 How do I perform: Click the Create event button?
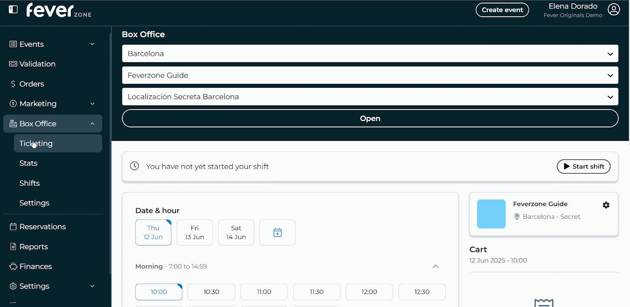(x=502, y=10)
